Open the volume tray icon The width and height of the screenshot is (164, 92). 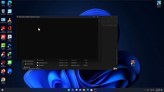click(x=153, y=90)
